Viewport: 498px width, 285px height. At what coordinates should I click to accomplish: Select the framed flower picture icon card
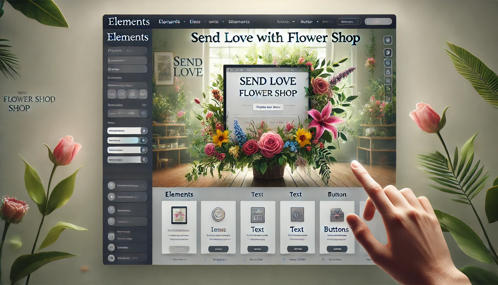coord(179,227)
